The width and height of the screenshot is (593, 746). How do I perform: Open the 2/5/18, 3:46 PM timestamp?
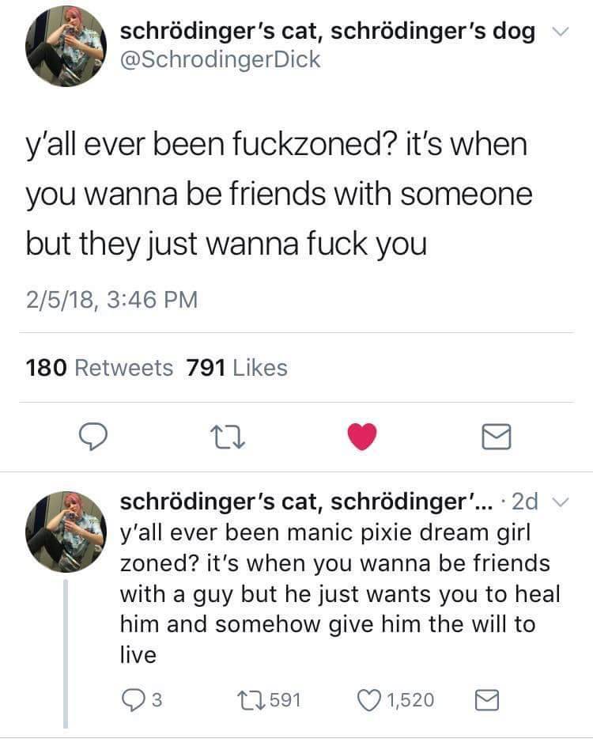click(111, 300)
